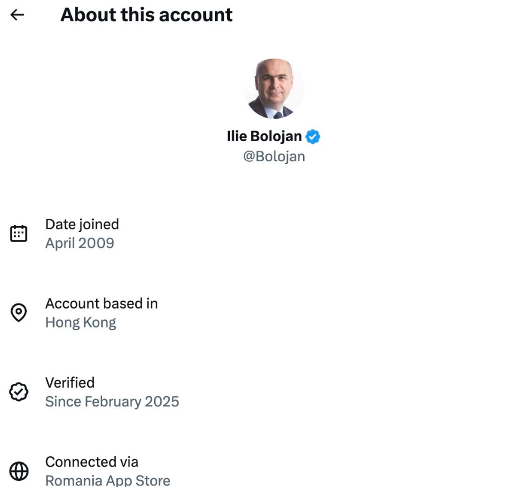Select the "April 2009" join date
Viewport: 515px width, 487px height.
tap(80, 243)
